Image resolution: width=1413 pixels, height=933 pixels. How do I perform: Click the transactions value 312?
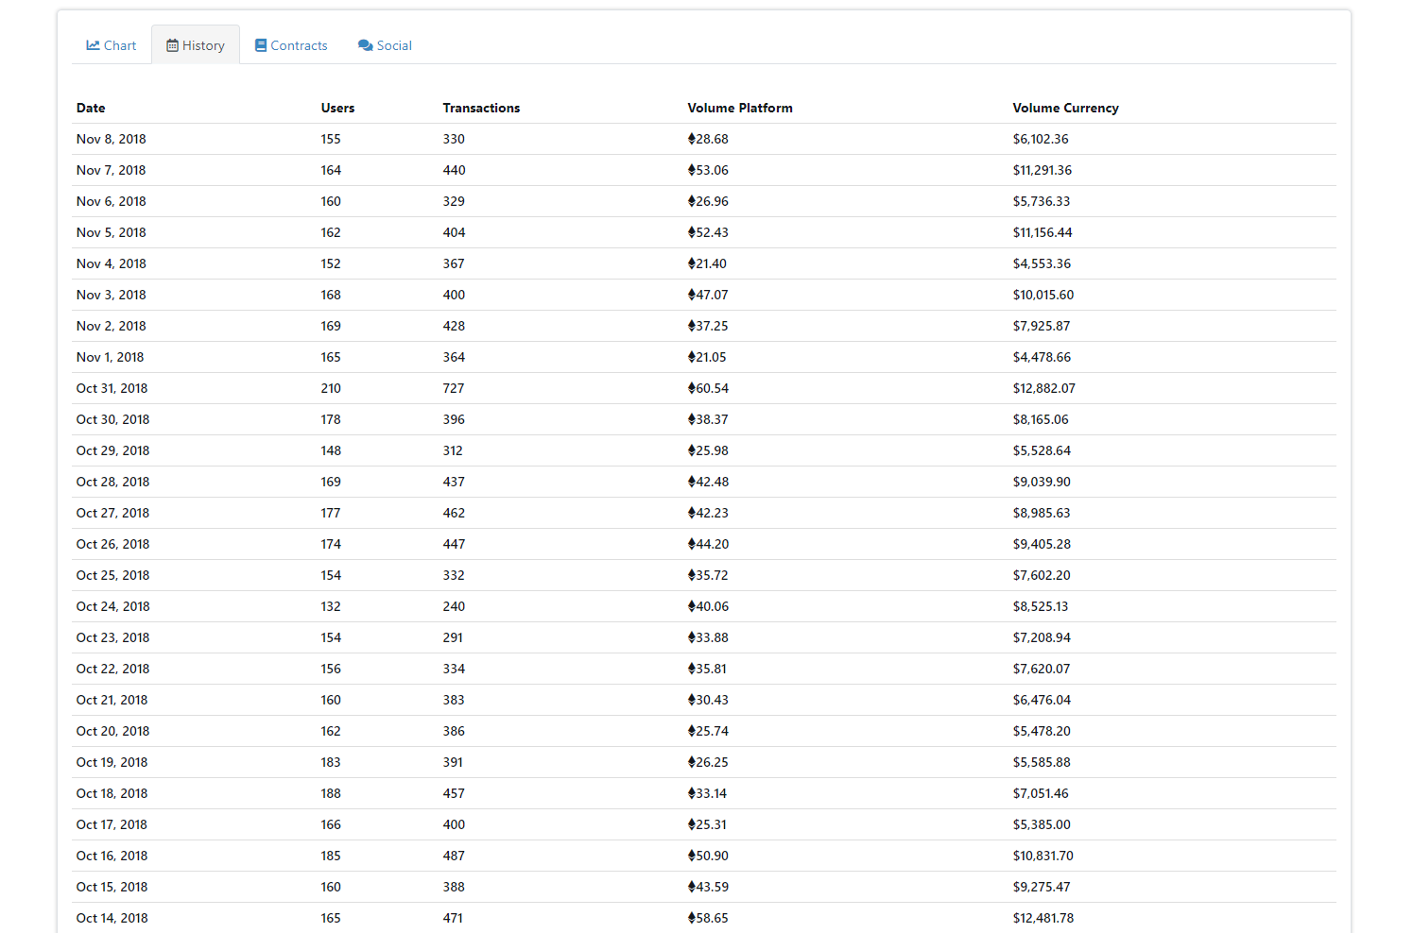(x=453, y=450)
